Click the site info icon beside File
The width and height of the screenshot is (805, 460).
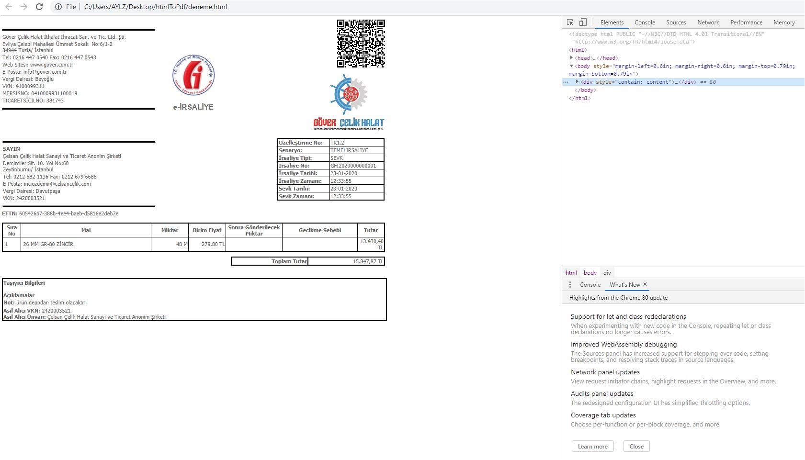(x=58, y=7)
